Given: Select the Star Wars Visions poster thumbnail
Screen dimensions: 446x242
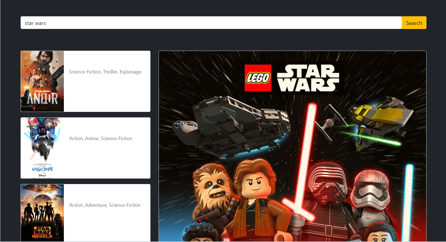Looking at the screenshot, I should pyautogui.click(x=42, y=148).
